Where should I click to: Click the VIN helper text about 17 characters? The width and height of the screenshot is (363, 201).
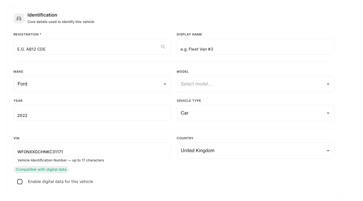[61, 160]
